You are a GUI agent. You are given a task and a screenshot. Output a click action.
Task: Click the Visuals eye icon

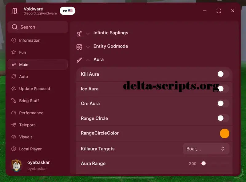point(14,137)
